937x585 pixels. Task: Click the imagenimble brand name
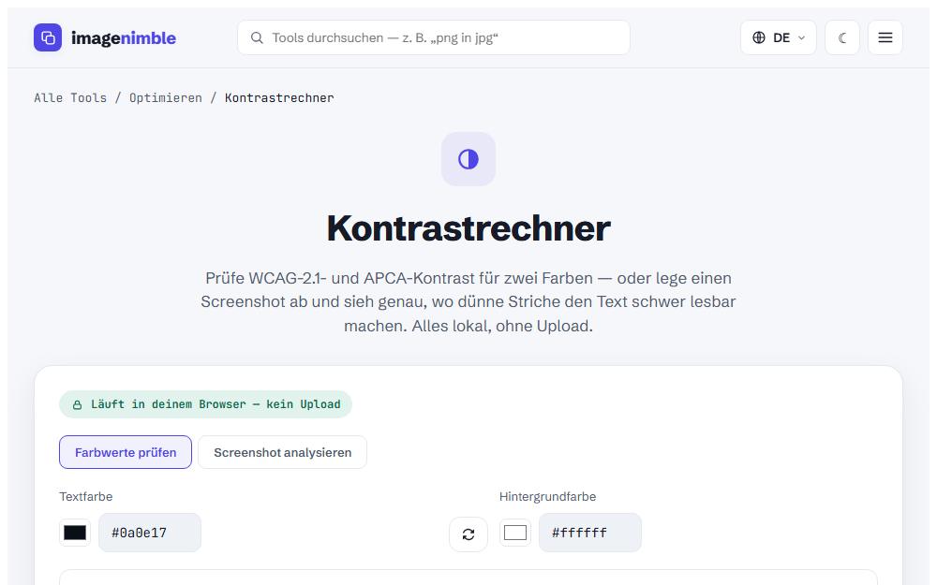[x=124, y=37]
